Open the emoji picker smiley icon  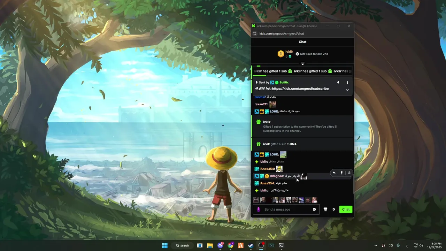[x=314, y=210]
